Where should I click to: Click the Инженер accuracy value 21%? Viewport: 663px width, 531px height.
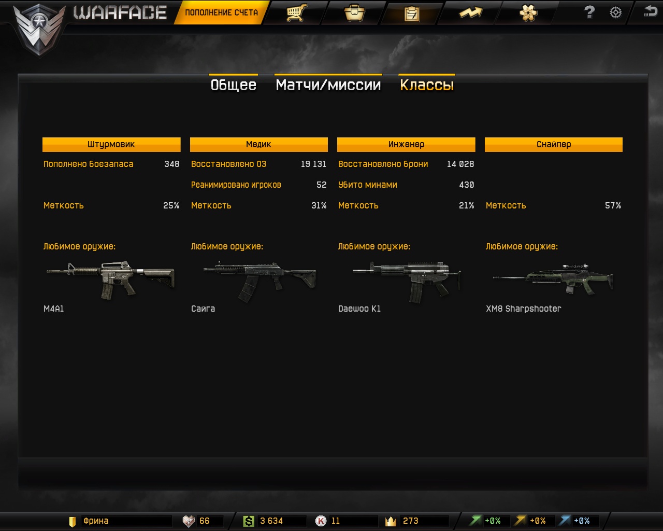466,205
